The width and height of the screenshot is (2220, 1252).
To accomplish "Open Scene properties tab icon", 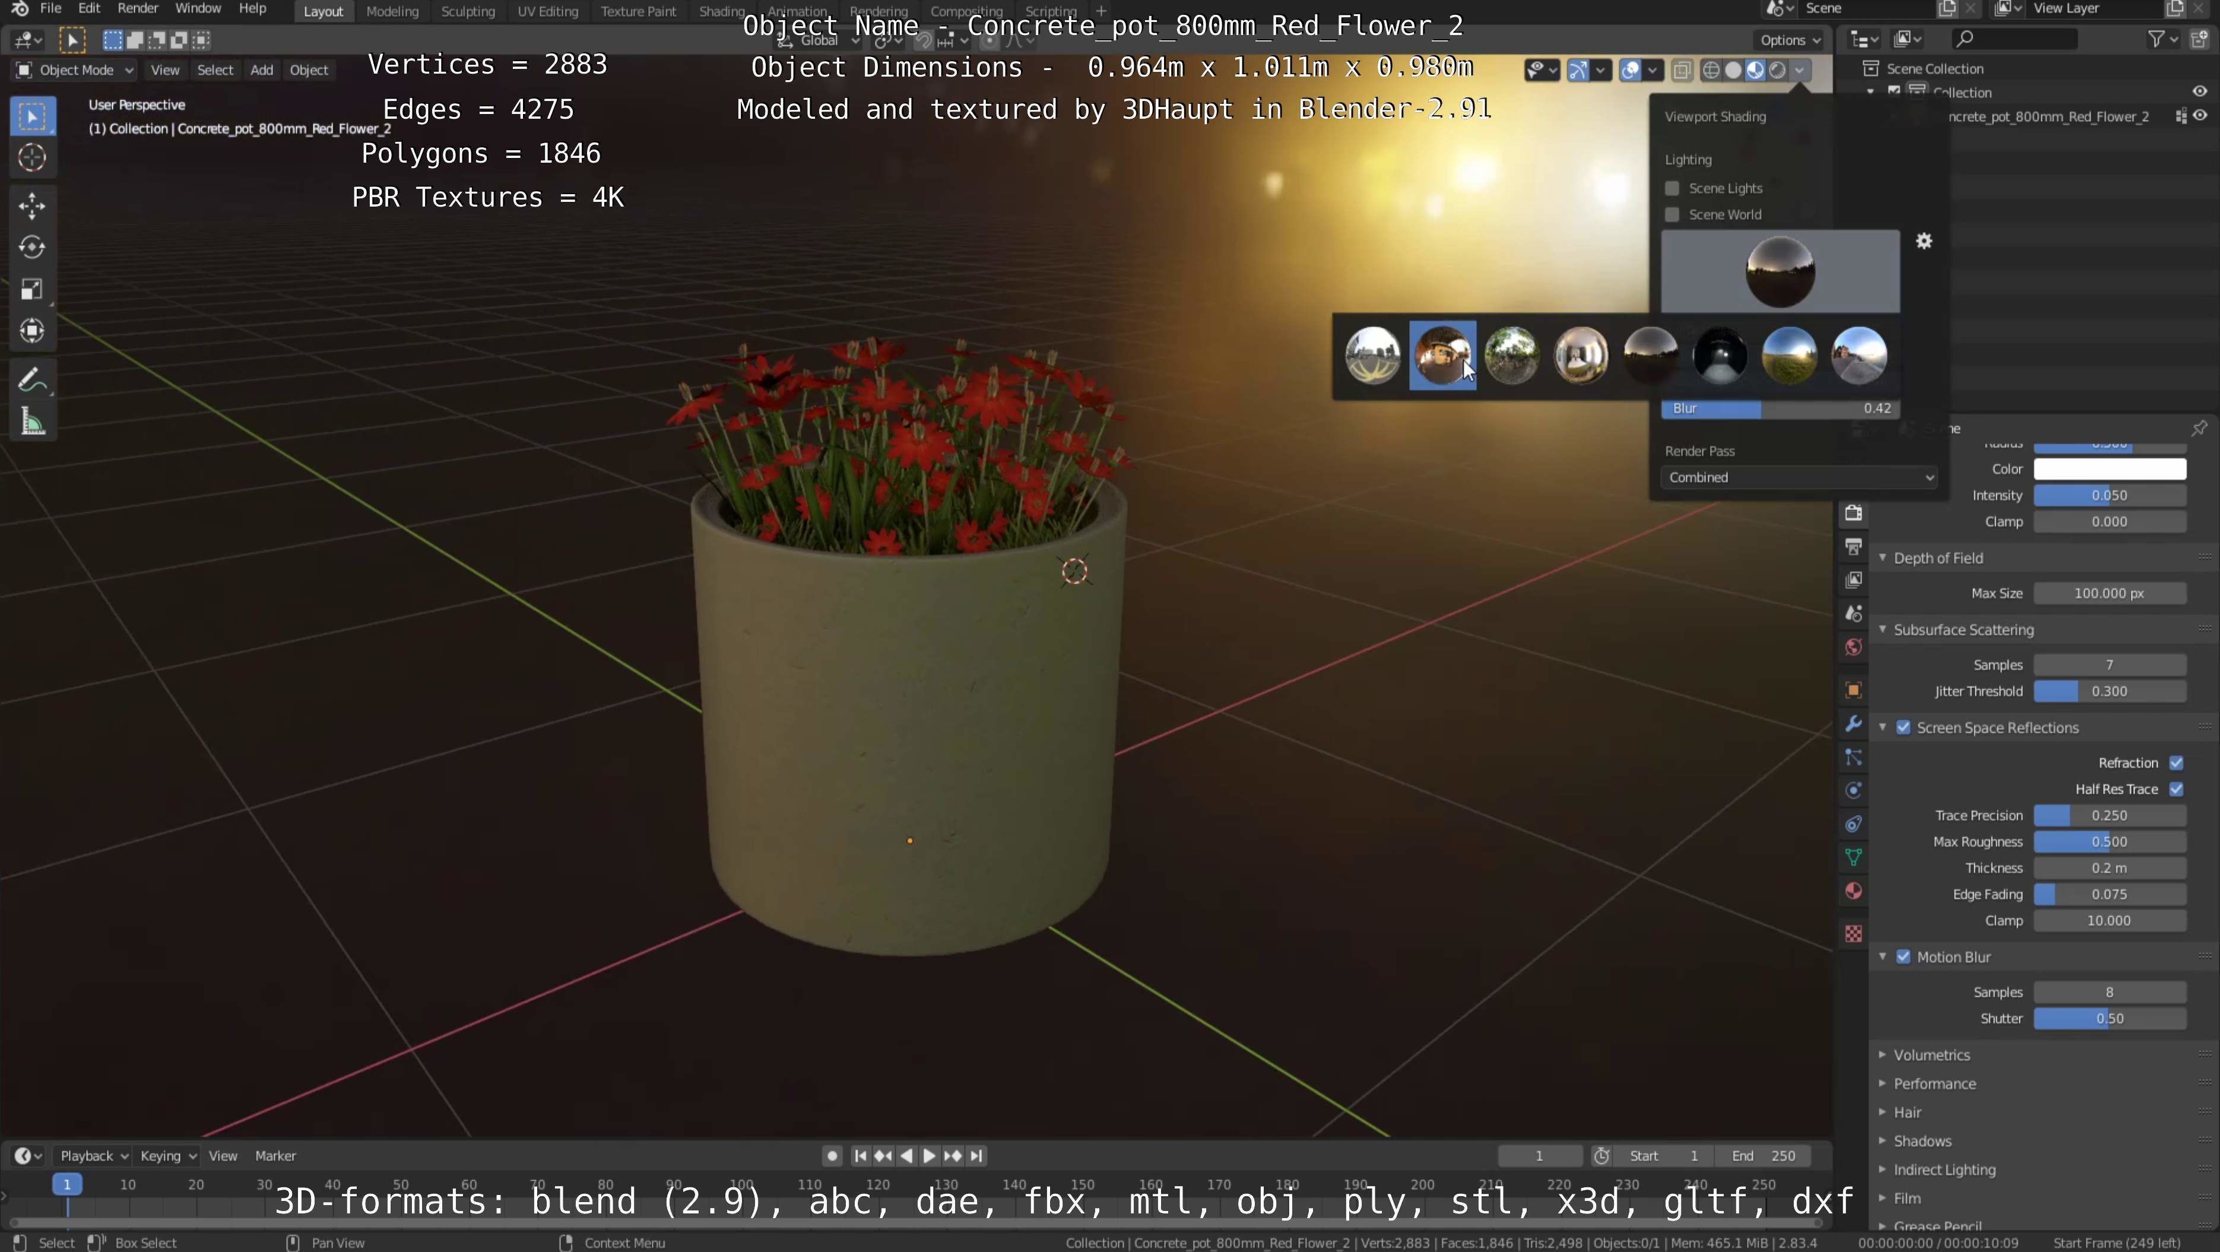I will click(x=1854, y=613).
